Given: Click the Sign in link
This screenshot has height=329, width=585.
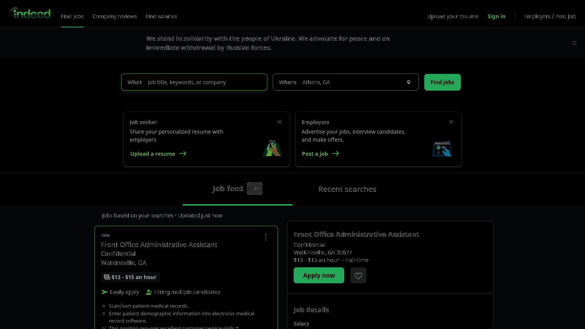Looking at the screenshot, I should click(496, 16).
